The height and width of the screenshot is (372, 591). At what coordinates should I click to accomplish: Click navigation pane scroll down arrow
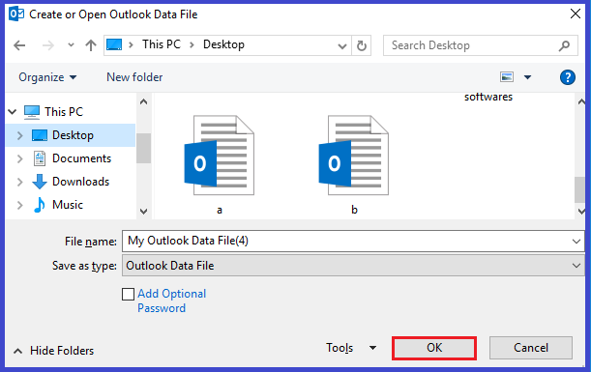(x=143, y=212)
